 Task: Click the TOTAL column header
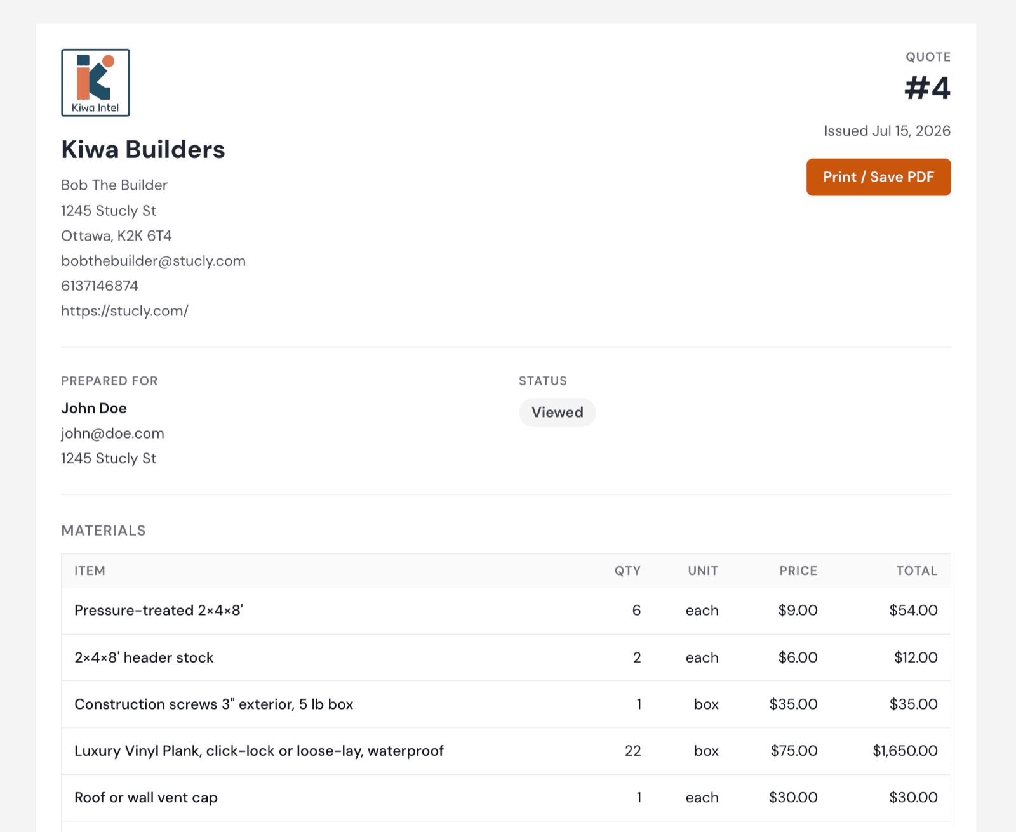(916, 571)
